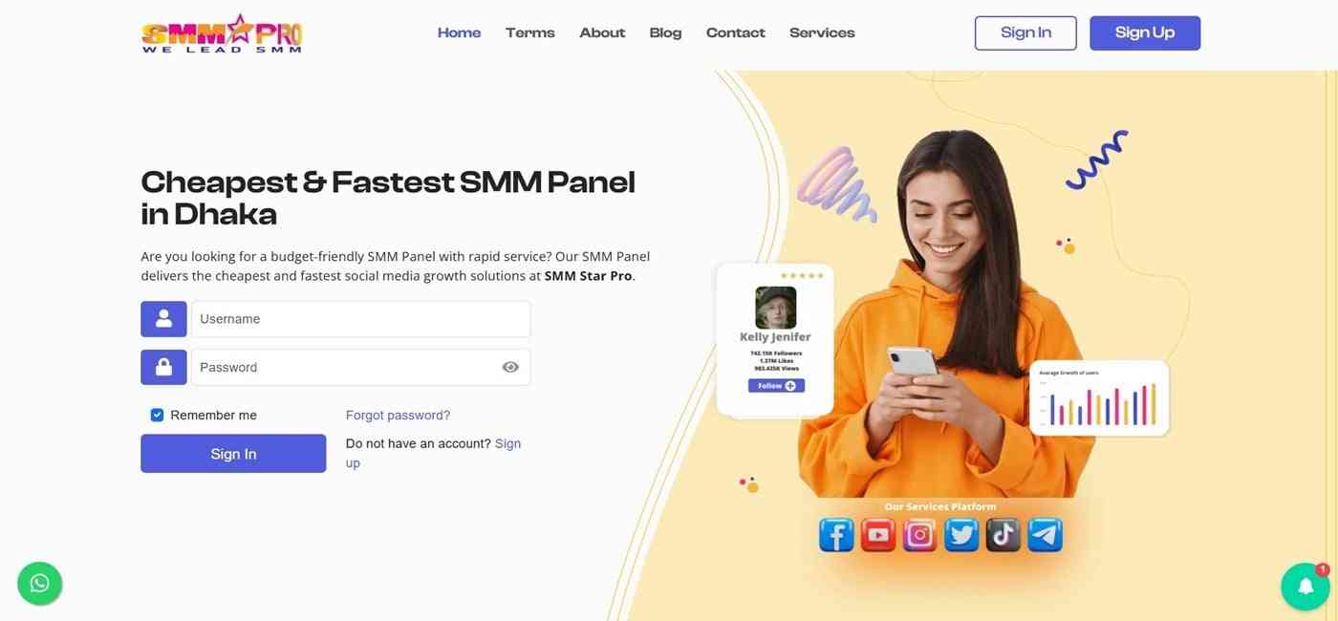
Task: Click the Instagram platform icon
Action: pos(919,535)
